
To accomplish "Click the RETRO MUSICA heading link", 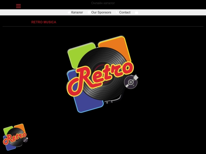I will tap(44, 22).
